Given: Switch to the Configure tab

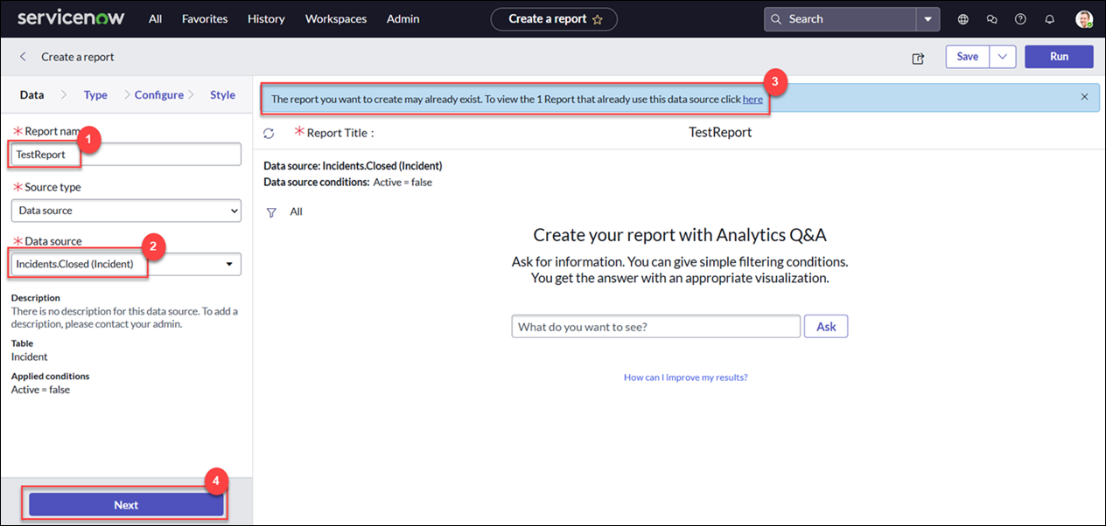Looking at the screenshot, I should pyautogui.click(x=158, y=95).
